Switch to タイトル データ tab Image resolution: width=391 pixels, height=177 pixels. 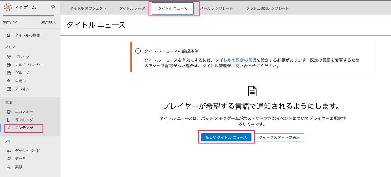click(132, 8)
